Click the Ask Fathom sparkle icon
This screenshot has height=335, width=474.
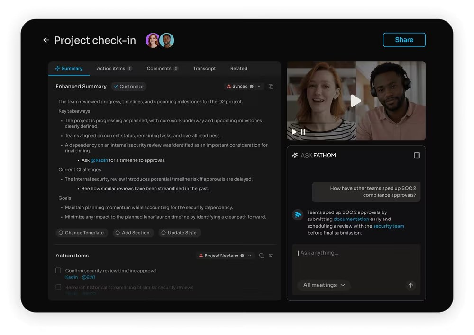tap(295, 155)
